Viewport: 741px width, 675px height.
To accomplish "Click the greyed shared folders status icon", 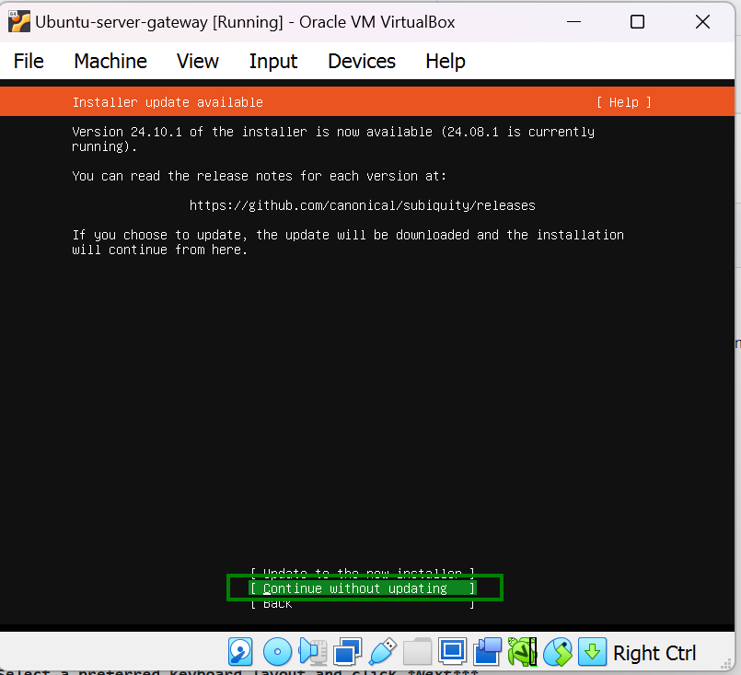I will (417, 652).
